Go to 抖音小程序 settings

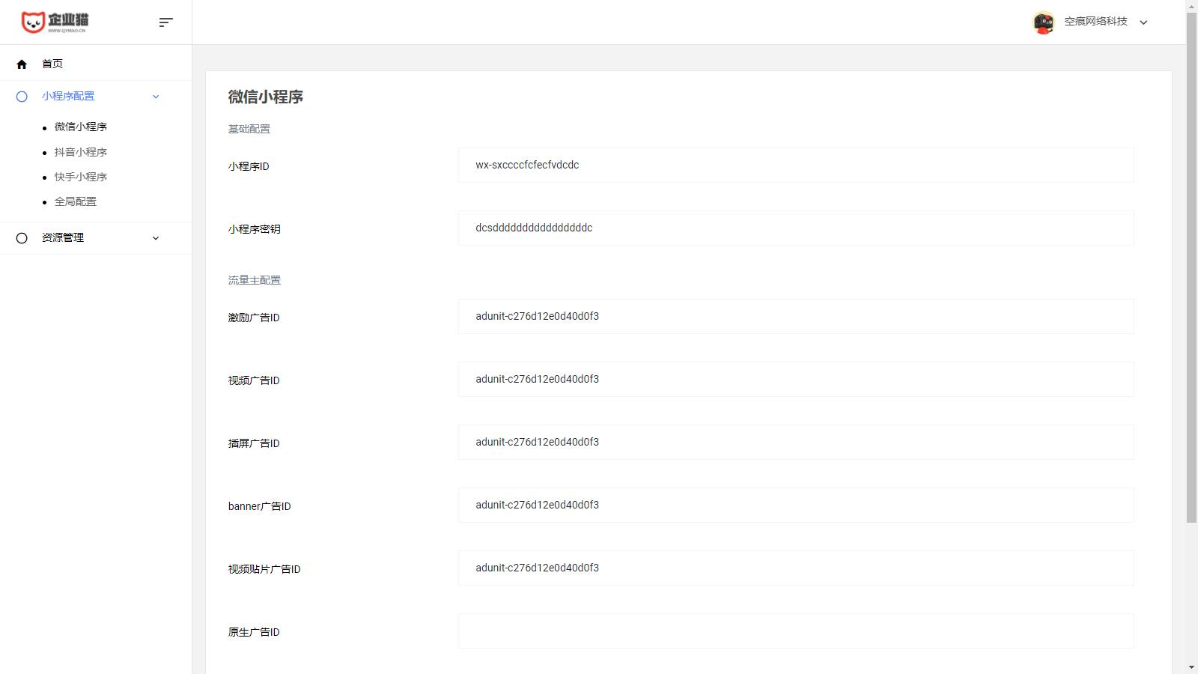coord(81,152)
